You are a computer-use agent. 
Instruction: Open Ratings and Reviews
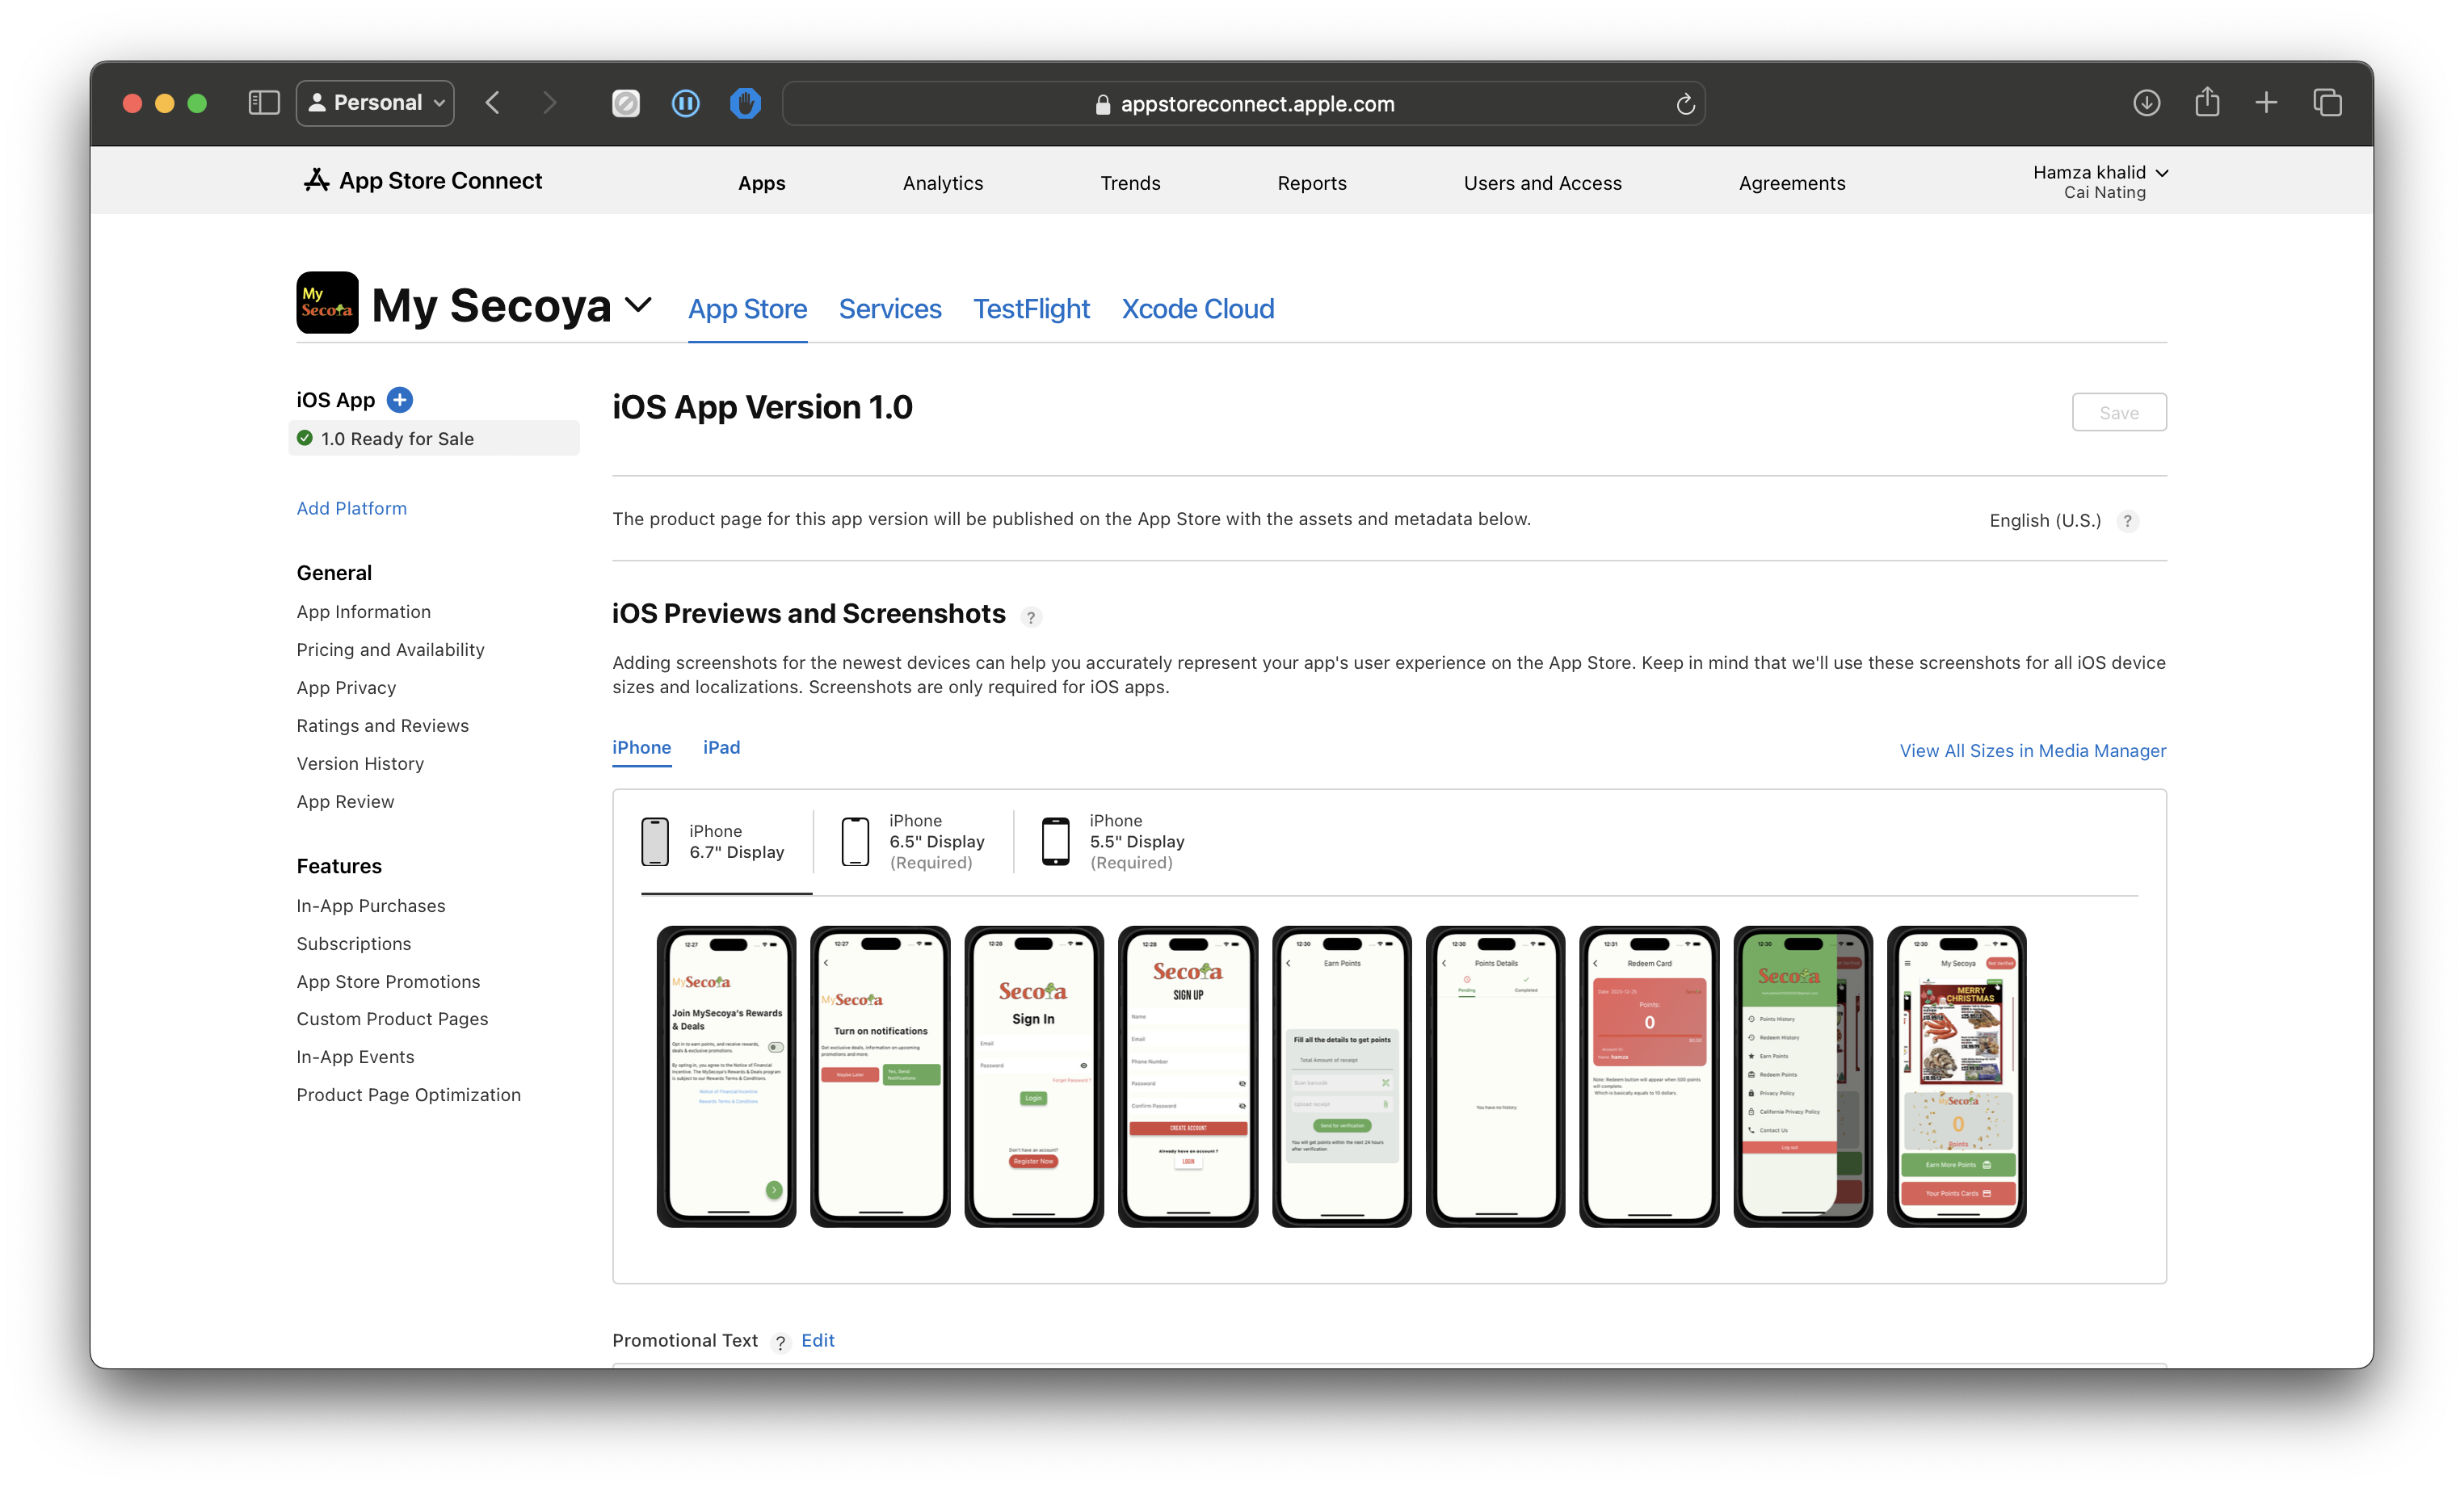[382, 725]
